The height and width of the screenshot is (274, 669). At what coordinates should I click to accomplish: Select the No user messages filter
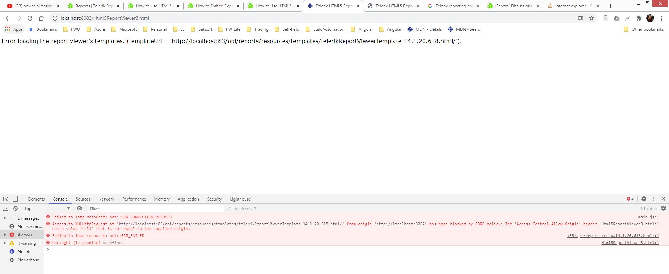click(26, 227)
